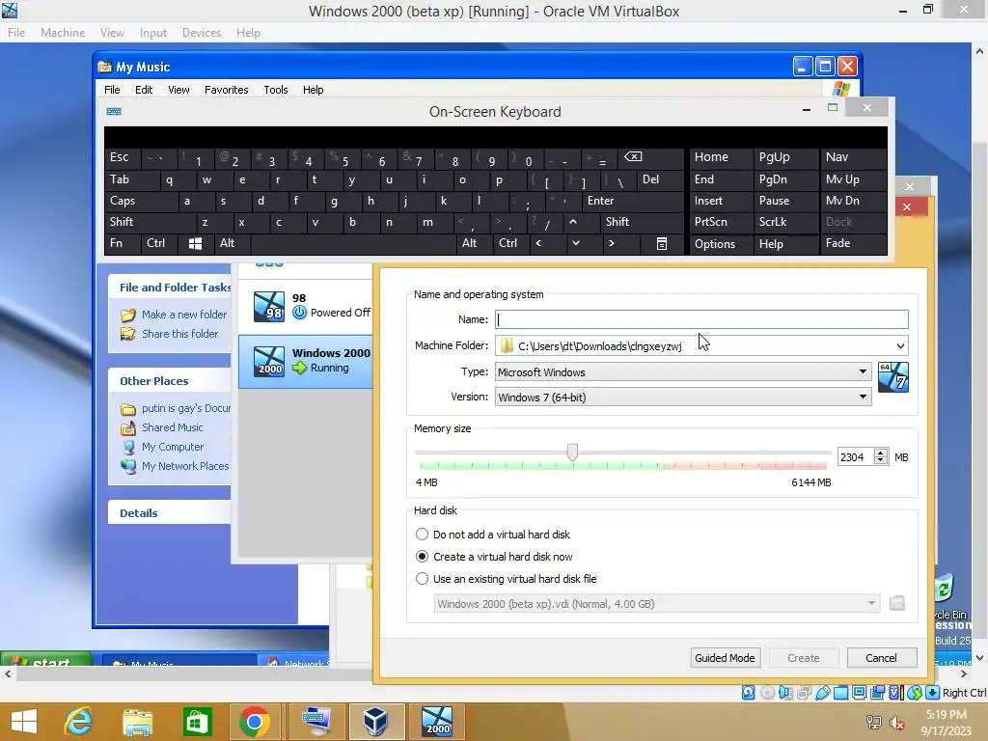988x741 pixels.
Task: Open 'My Computer' link under Other Places
Action: (172, 447)
